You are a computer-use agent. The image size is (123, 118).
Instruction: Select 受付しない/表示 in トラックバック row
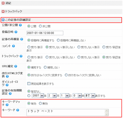click(x=79, y=57)
